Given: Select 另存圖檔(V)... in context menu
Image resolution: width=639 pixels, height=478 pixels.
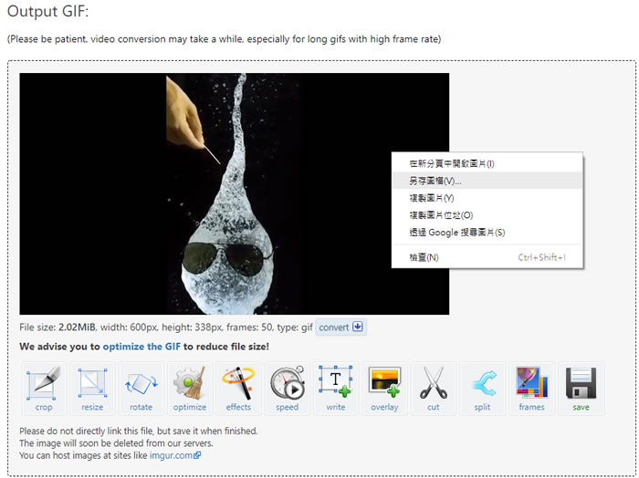Looking at the screenshot, I should pos(487,181).
